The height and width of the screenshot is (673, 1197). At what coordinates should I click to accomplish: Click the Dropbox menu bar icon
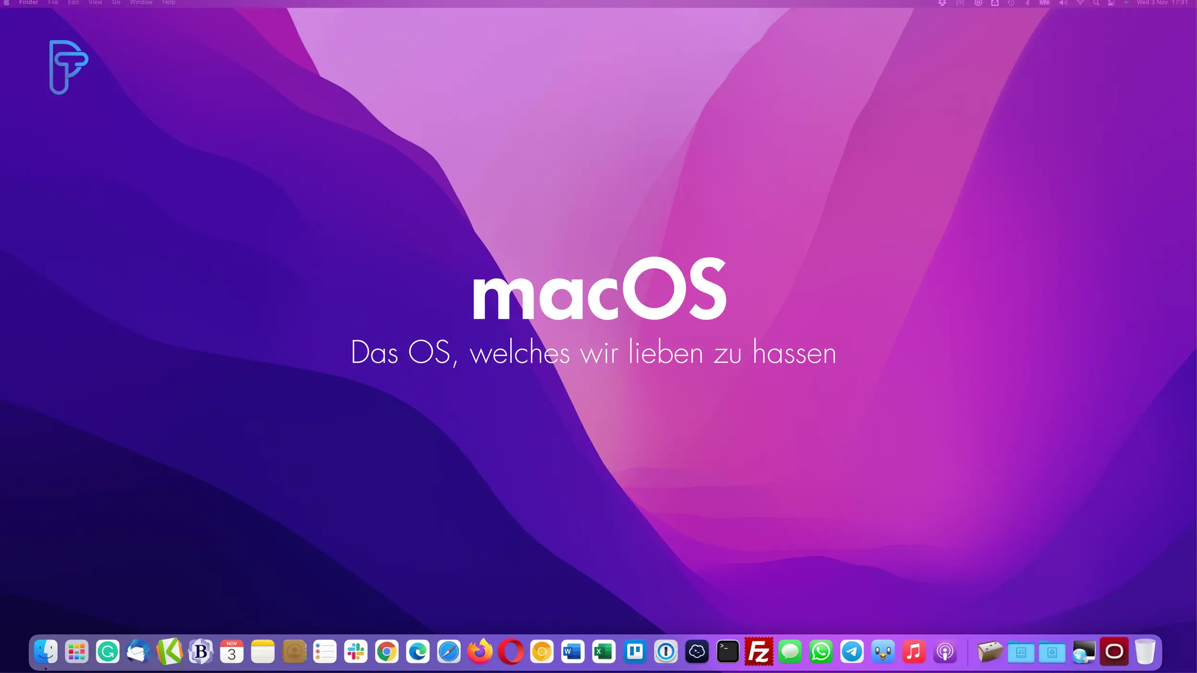click(942, 3)
